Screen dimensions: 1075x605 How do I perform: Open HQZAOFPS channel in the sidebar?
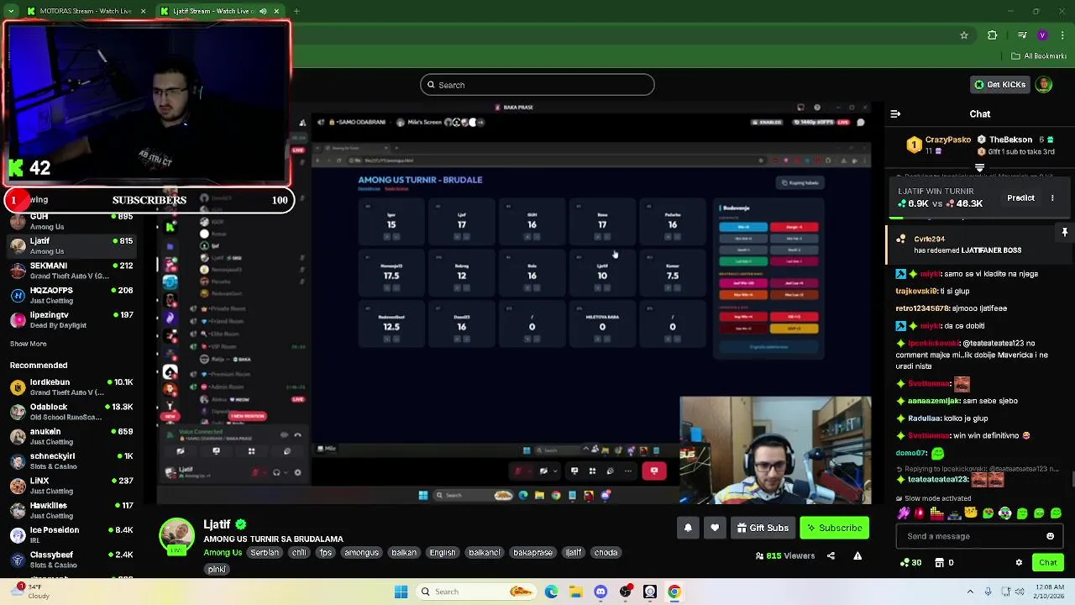71,295
